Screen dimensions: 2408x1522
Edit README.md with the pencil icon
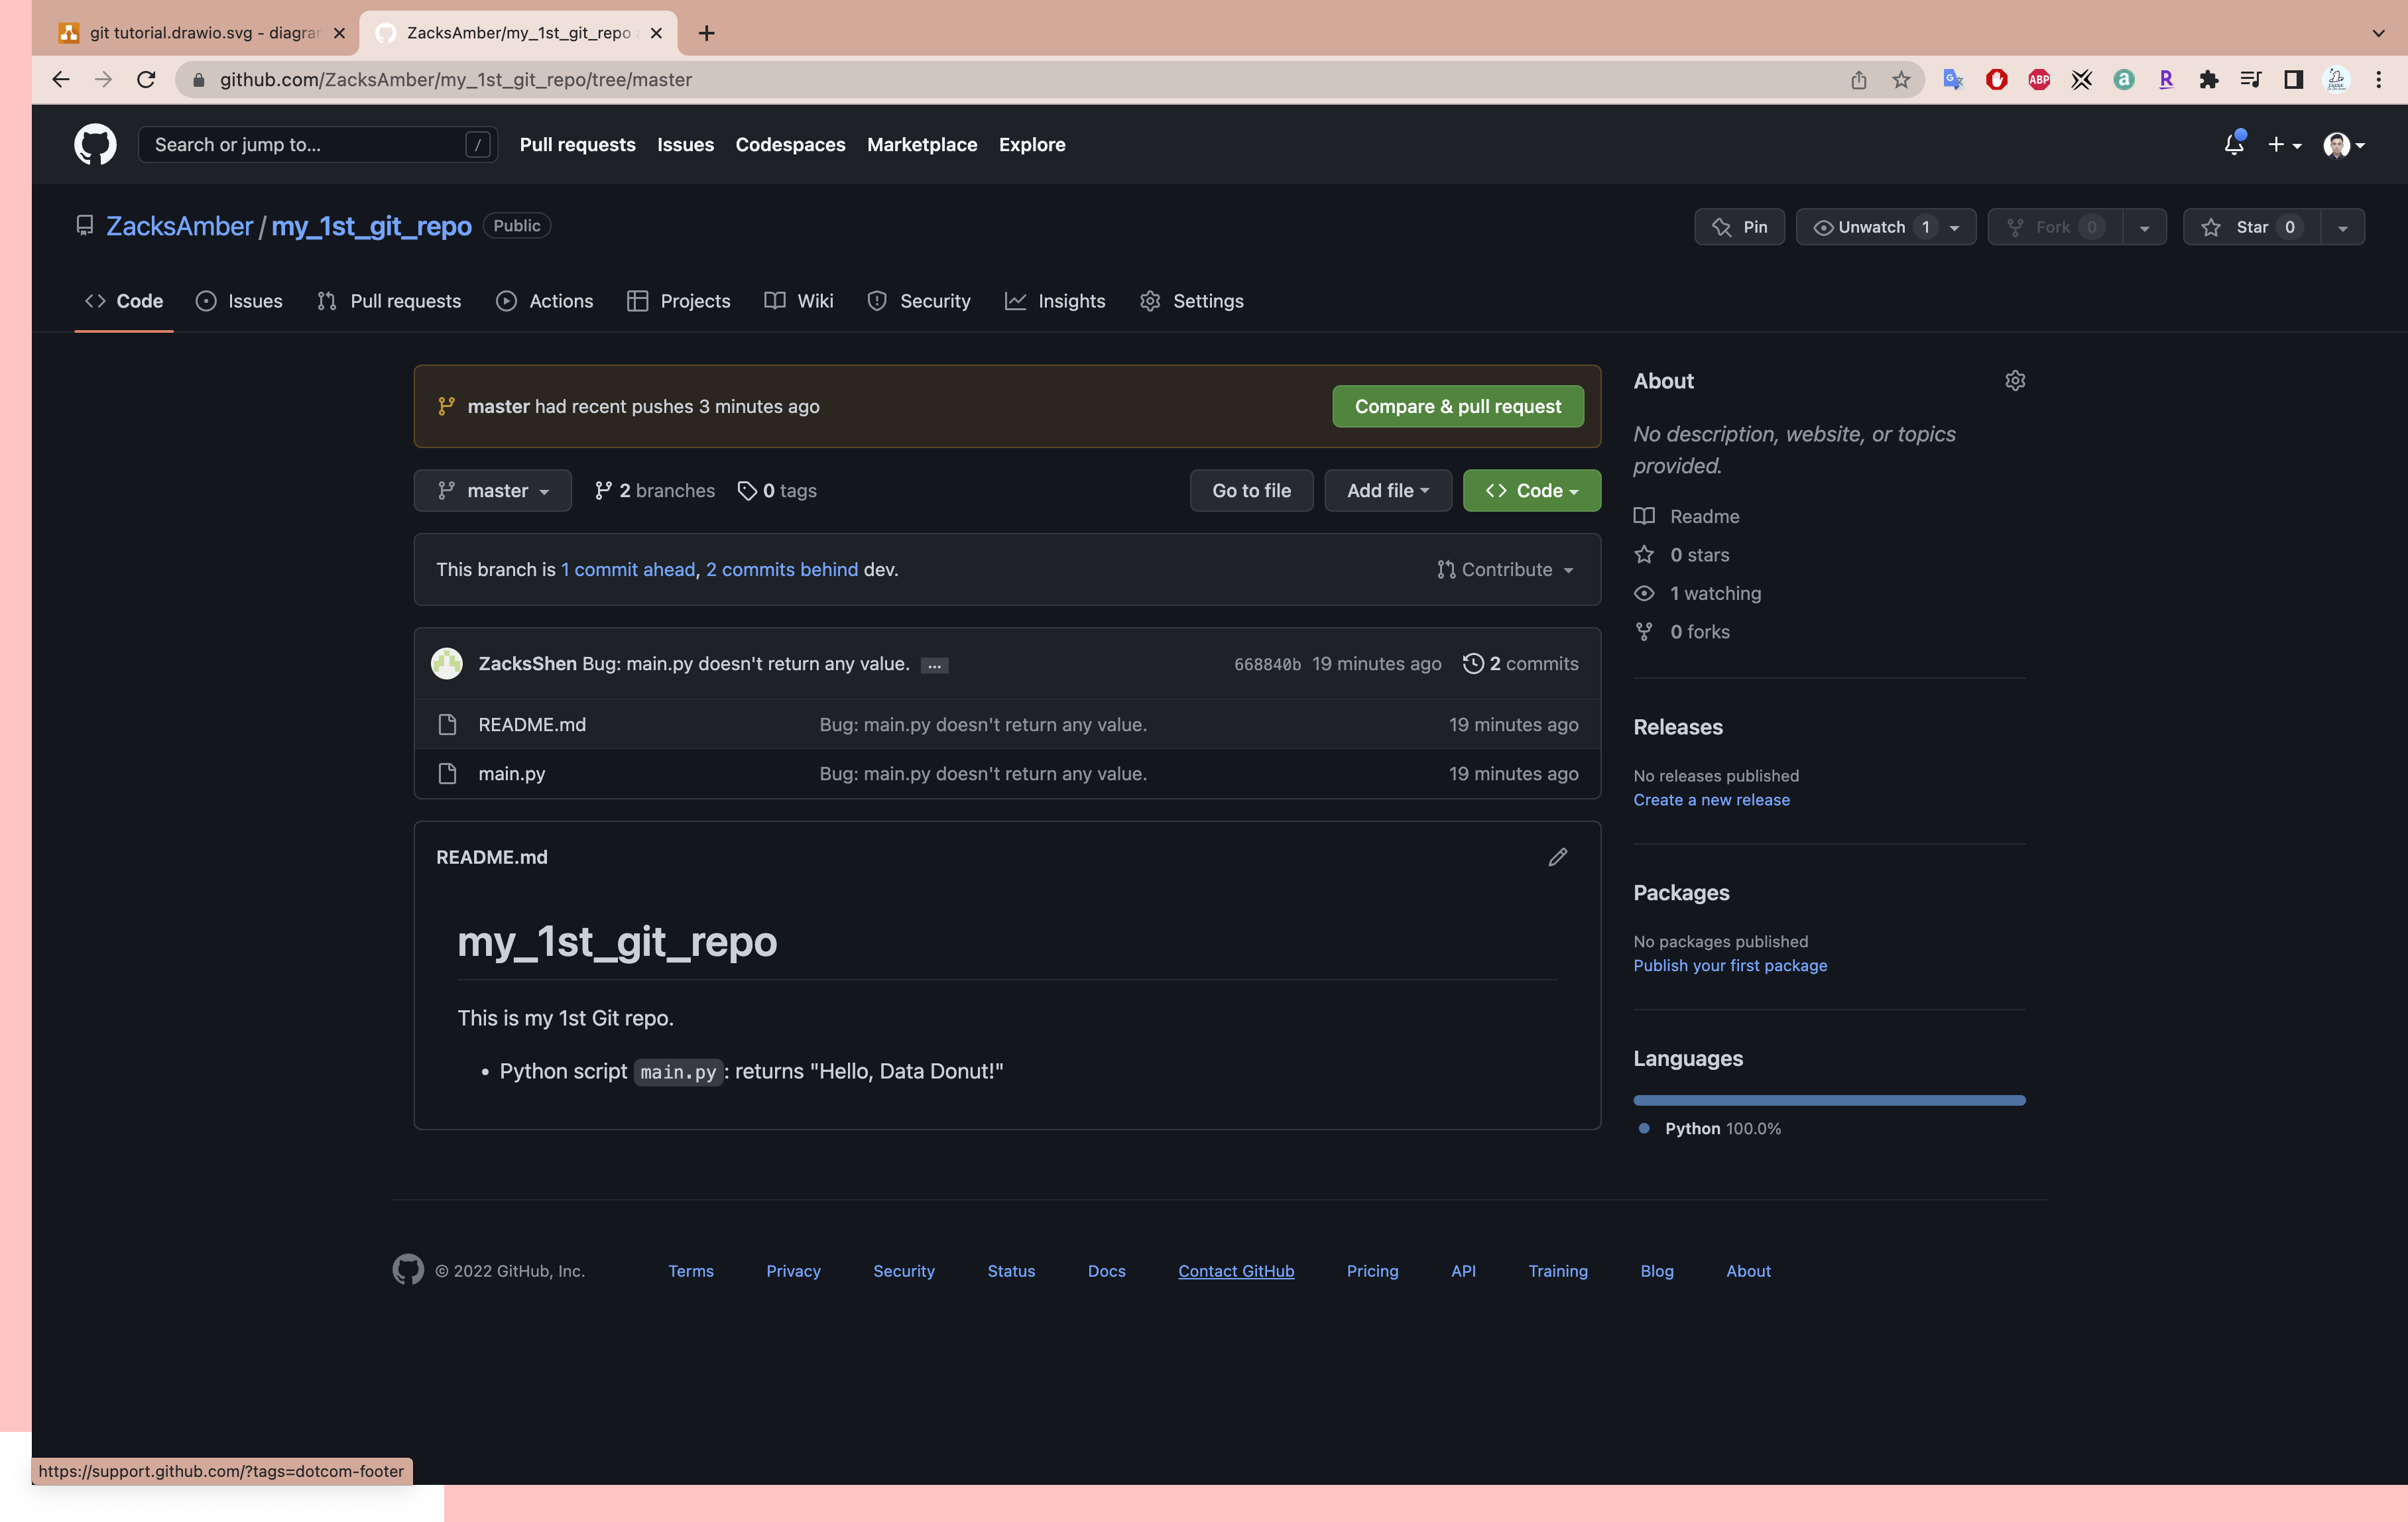(x=1557, y=857)
